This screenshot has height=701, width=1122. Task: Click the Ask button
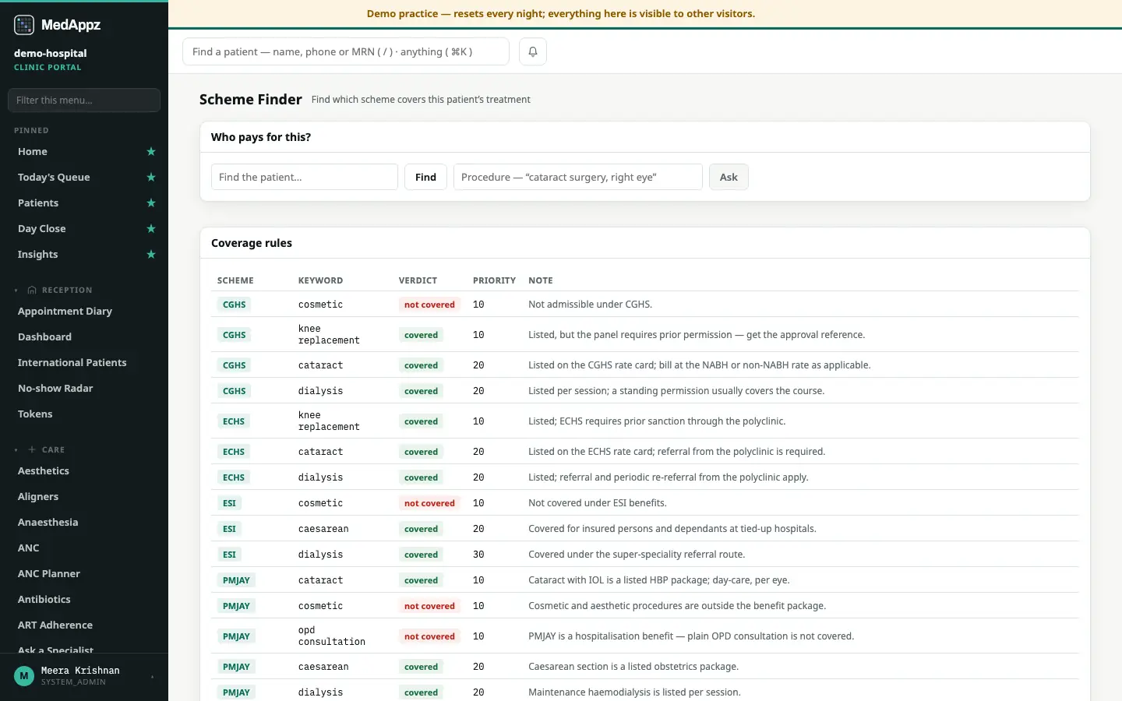[x=729, y=177]
